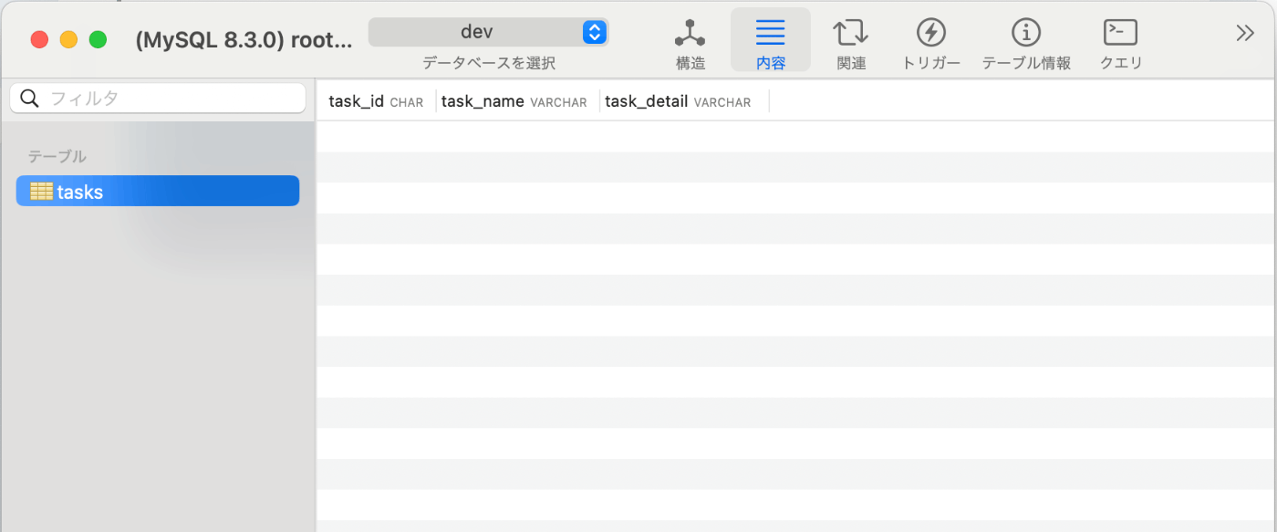Screen dimensions: 1277x532
Task: Open the クエリ (Query) terminal icon
Action: point(1120,33)
